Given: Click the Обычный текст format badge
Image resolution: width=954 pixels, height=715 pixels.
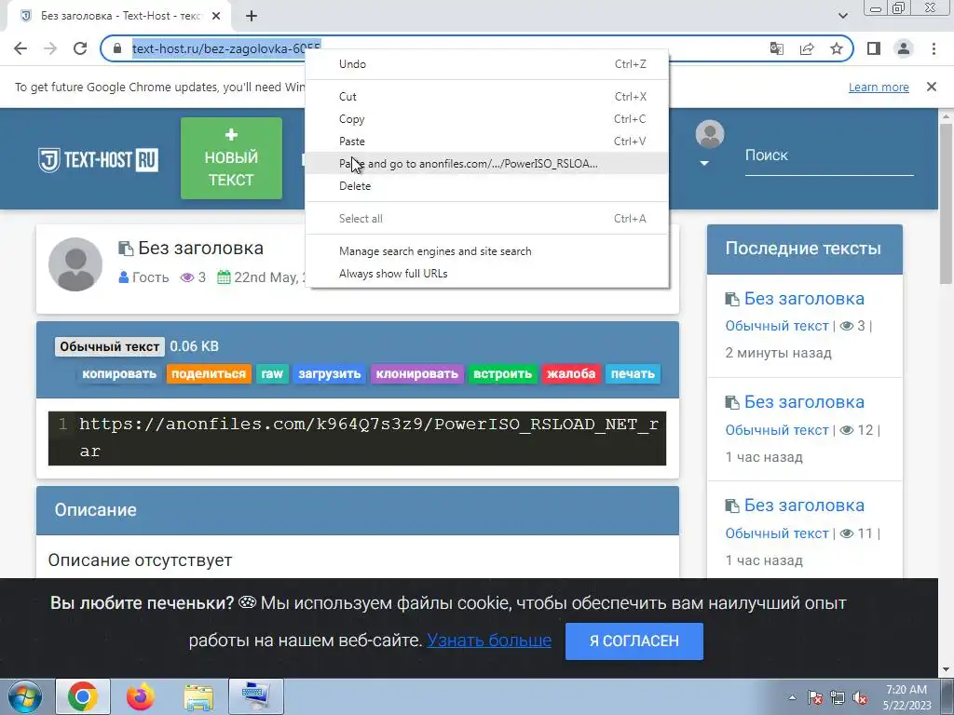Looking at the screenshot, I should click(110, 346).
